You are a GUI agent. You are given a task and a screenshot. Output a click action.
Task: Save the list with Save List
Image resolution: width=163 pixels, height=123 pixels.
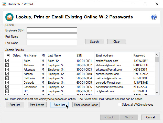[x=59, y=105]
